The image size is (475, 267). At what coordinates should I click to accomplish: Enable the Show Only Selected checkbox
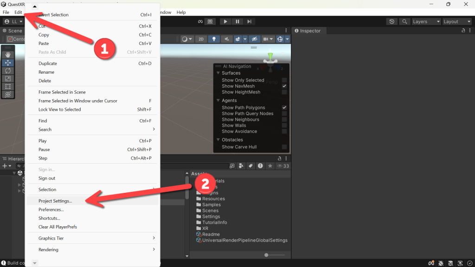point(284,80)
